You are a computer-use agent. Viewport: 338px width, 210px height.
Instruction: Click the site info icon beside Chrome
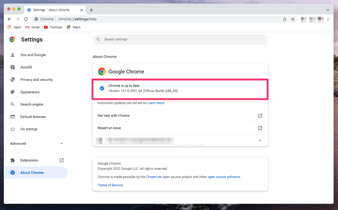(x=37, y=19)
